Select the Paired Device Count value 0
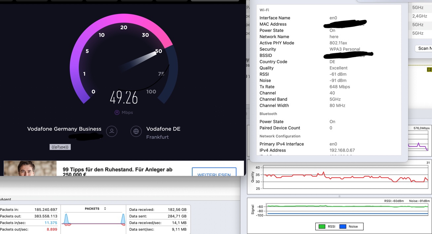The width and height of the screenshot is (432, 234). pyautogui.click(x=331, y=128)
